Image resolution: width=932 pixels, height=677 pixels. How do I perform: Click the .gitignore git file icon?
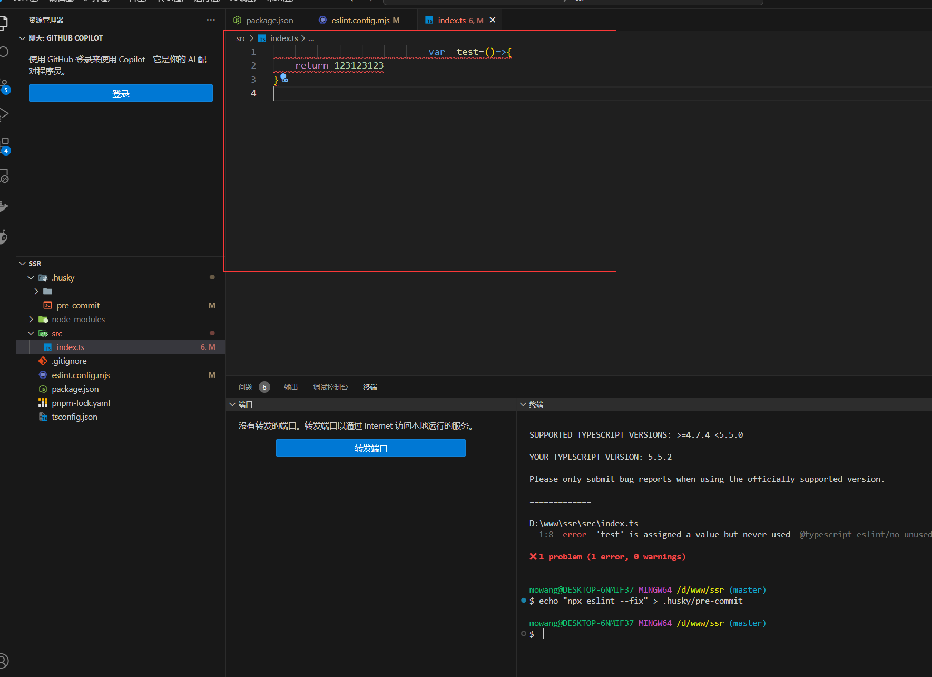[x=43, y=361]
